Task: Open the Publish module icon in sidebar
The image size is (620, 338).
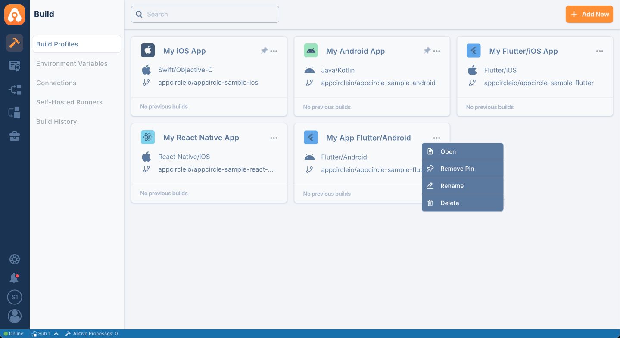Action: (x=15, y=112)
